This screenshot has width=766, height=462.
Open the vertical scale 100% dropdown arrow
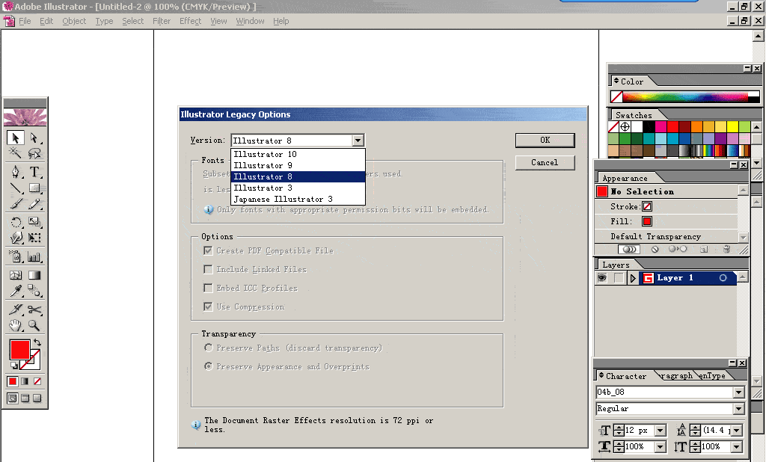point(737,446)
